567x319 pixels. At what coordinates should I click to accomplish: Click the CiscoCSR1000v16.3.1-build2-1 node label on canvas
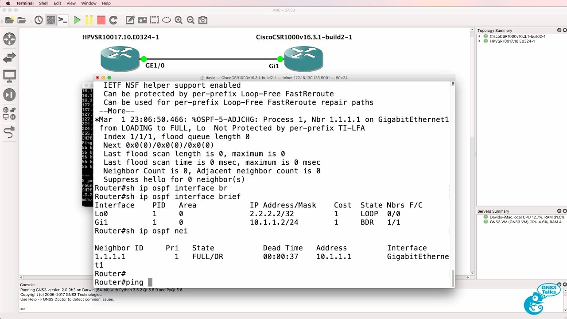point(304,37)
